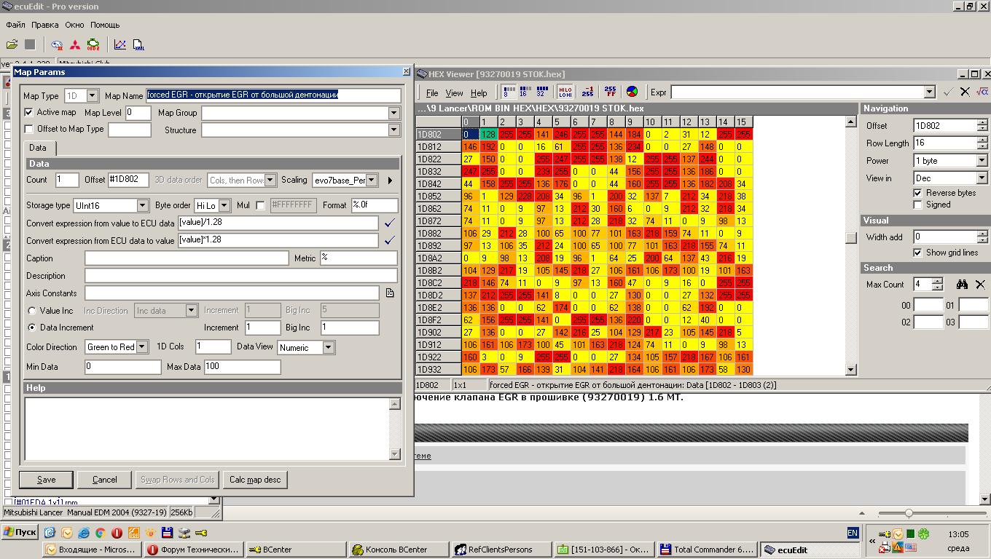The width and height of the screenshot is (991, 559).
Task: Click the color pie chart icon
Action: pos(632,92)
